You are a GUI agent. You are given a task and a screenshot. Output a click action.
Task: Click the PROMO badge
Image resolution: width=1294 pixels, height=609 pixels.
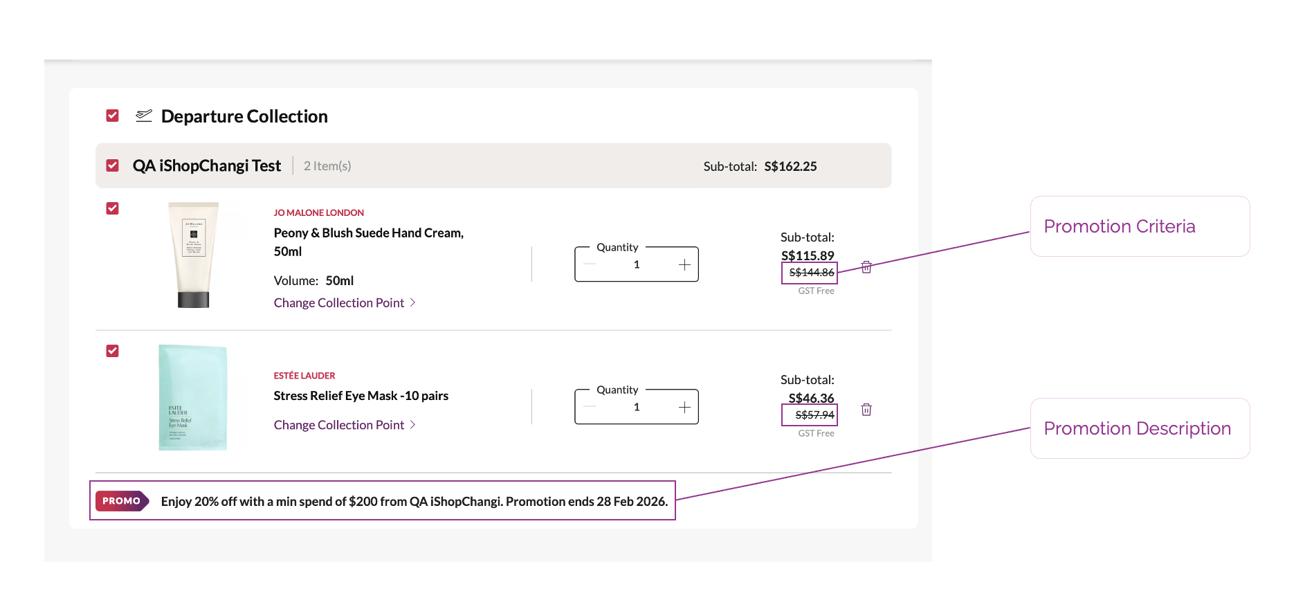(x=122, y=501)
